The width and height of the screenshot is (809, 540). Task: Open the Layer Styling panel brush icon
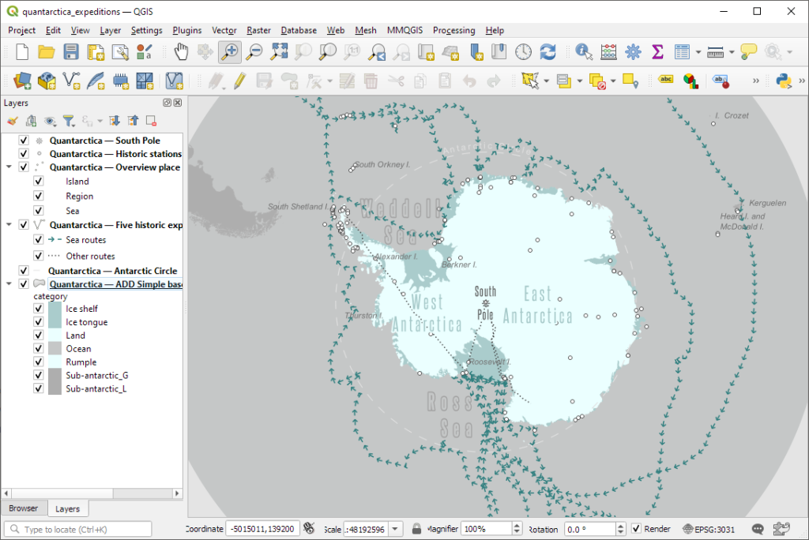pos(13,121)
